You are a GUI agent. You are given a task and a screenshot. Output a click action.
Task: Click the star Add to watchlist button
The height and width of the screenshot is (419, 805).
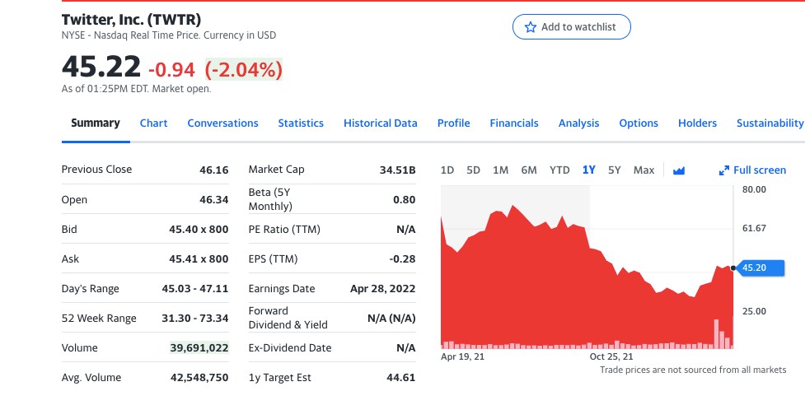tap(571, 27)
